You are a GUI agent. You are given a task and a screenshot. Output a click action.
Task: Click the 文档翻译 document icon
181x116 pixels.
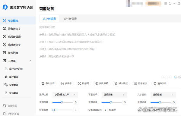6,93
